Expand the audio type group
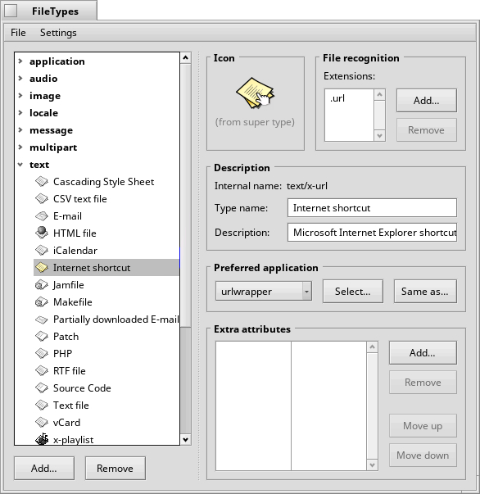Image resolution: width=480 pixels, height=494 pixels. click(x=20, y=78)
